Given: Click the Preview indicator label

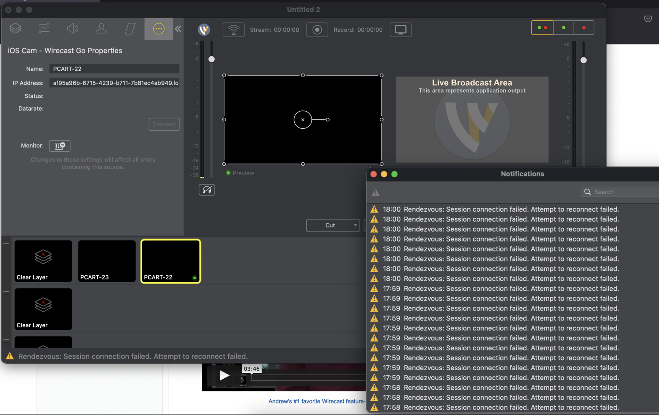Looking at the screenshot, I should (x=243, y=173).
